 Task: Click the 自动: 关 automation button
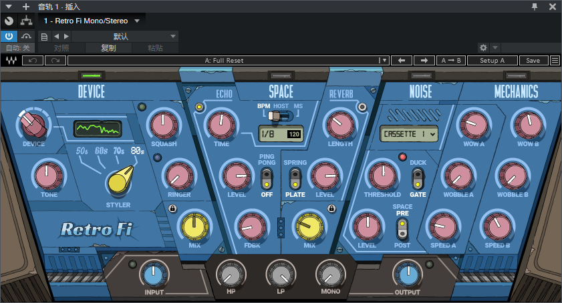pos(17,47)
